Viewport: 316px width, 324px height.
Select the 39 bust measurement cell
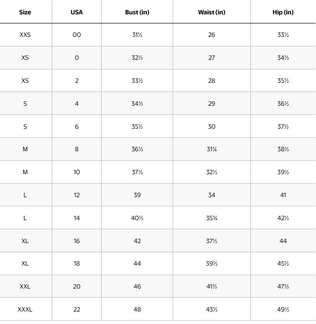click(x=137, y=195)
